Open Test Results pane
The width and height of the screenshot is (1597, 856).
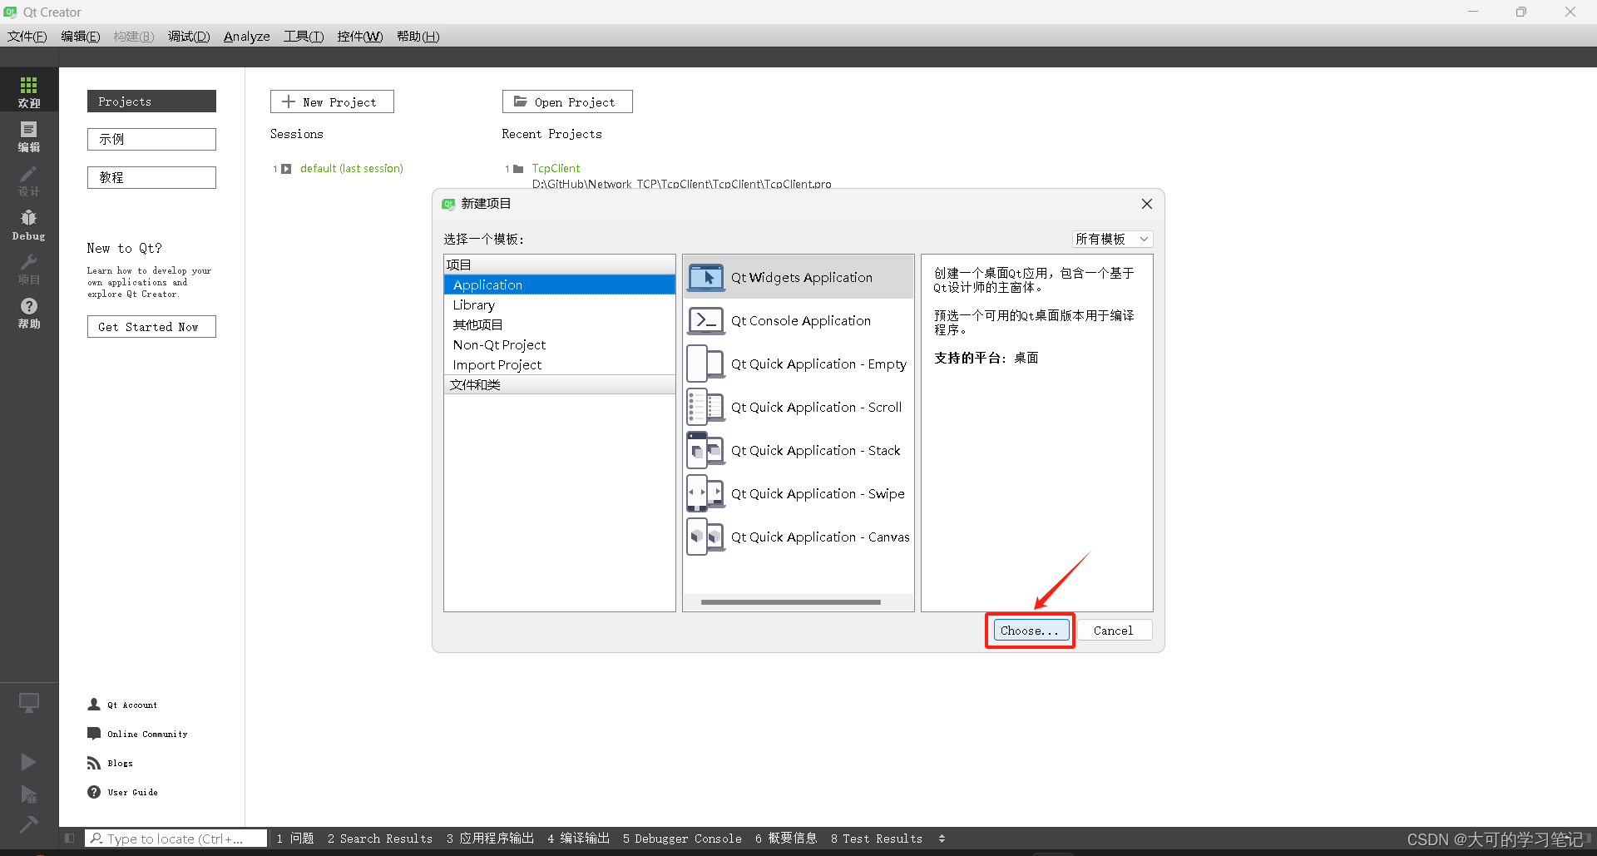[x=877, y=839]
